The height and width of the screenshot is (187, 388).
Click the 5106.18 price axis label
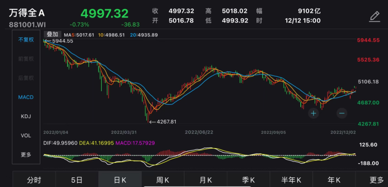pos(369,81)
